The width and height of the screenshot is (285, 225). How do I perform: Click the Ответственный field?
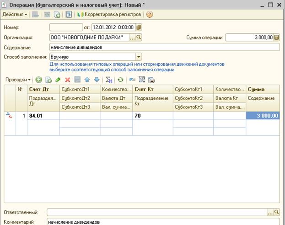click(x=157, y=212)
